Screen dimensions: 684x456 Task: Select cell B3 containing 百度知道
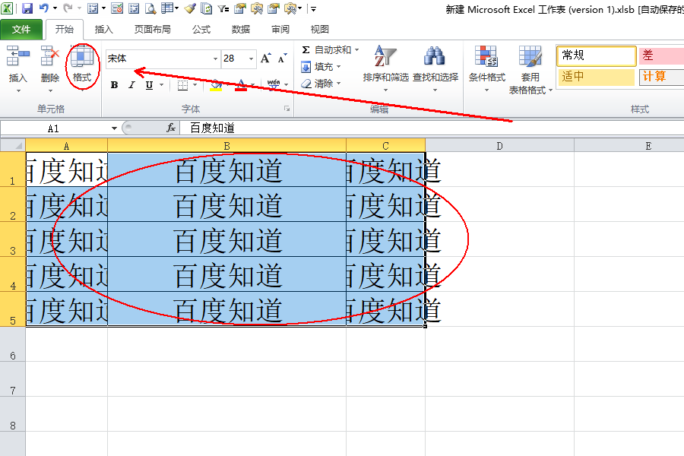coord(226,239)
